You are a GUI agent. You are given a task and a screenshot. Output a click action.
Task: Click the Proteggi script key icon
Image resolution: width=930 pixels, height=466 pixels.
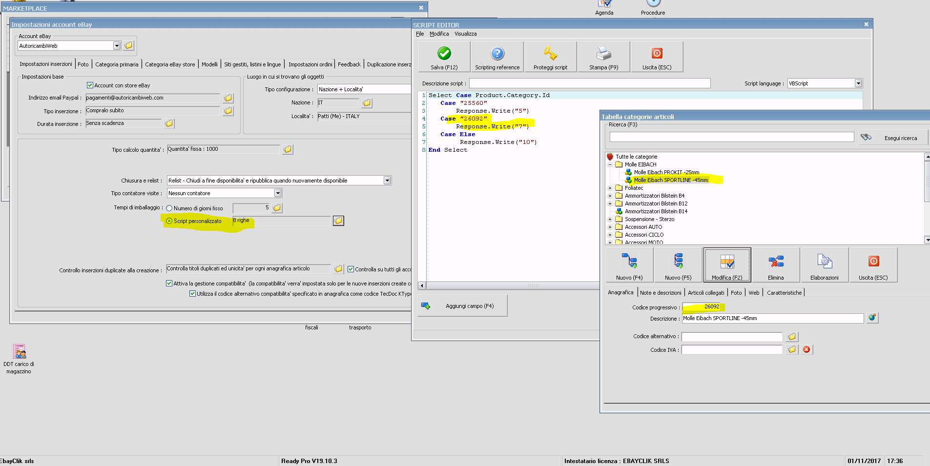click(550, 54)
